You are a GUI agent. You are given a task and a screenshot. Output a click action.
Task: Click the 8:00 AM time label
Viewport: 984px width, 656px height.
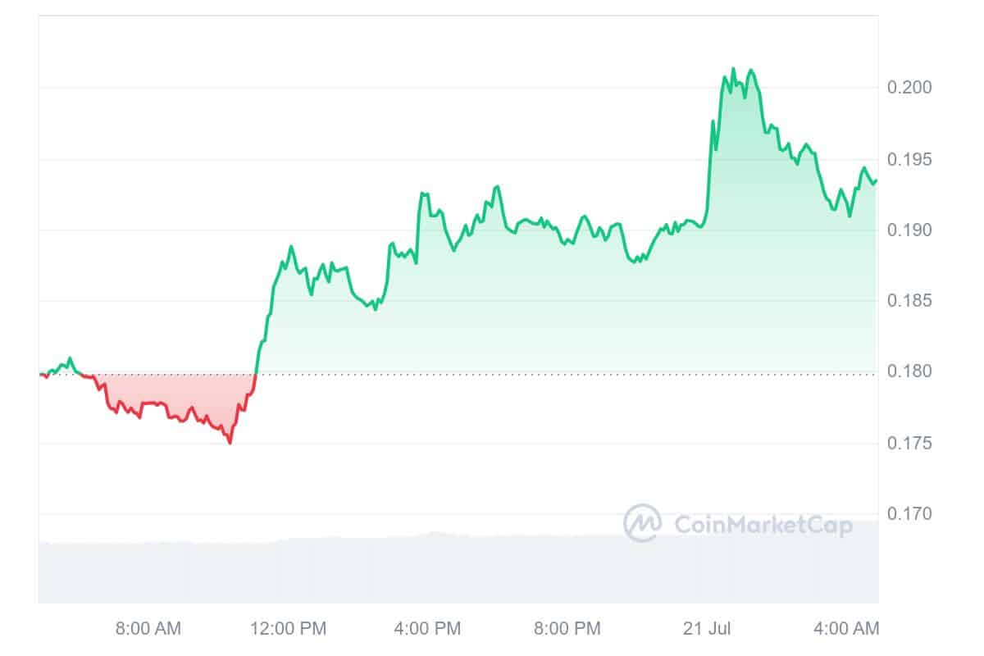click(x=148, y=629)
